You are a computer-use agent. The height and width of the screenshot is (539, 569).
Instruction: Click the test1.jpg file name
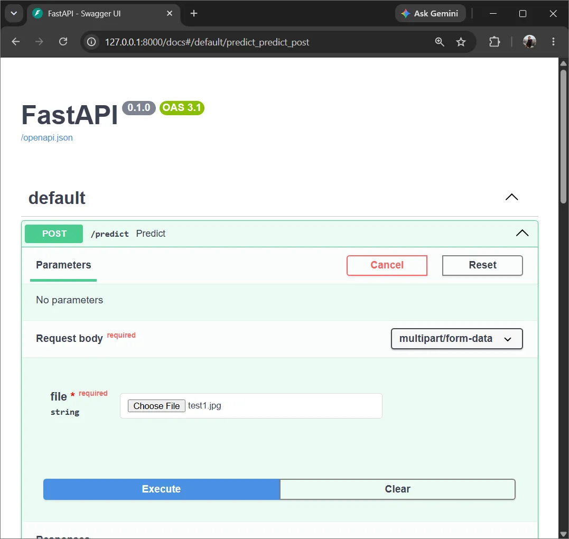204,405
